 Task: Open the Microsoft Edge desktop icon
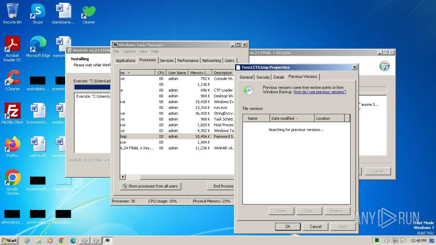pos(38,47)
